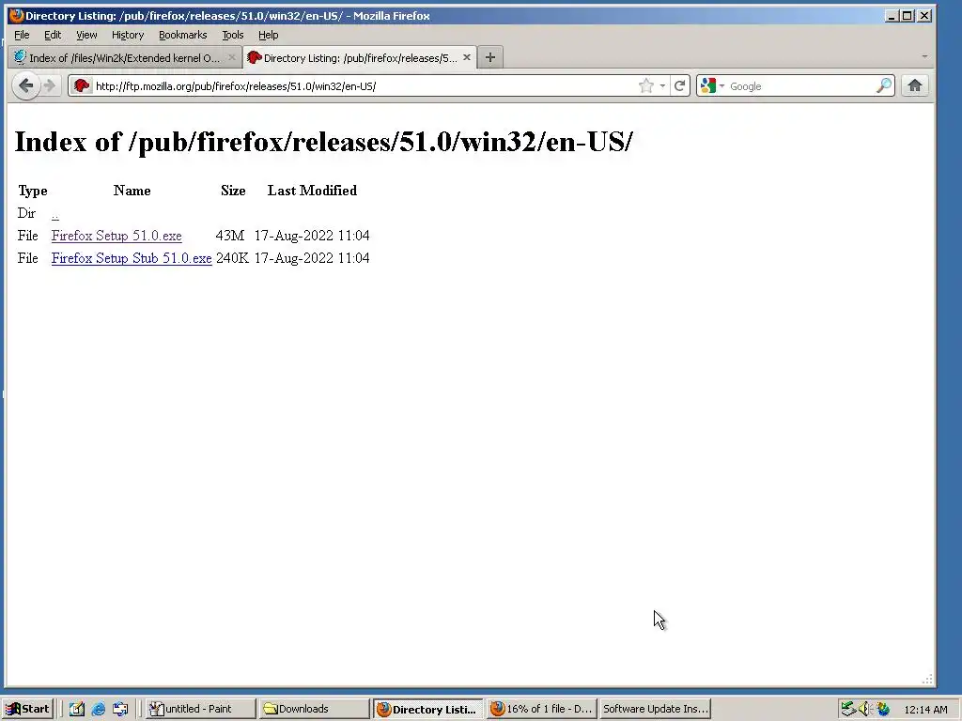This screenshot has height=721, width=962.
Task: Expand the URL history dropdown arrow
Action: point(662,85)
